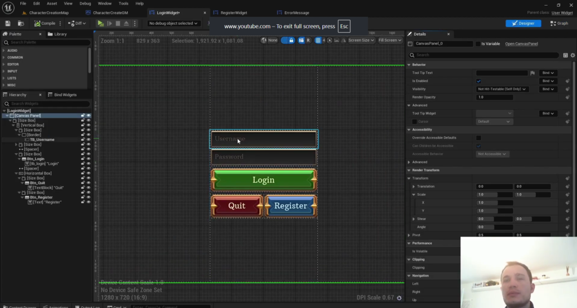Click the Stop simulation square
Image resolution: width=577 pixels, height=308 pixels.
(118, 24)
